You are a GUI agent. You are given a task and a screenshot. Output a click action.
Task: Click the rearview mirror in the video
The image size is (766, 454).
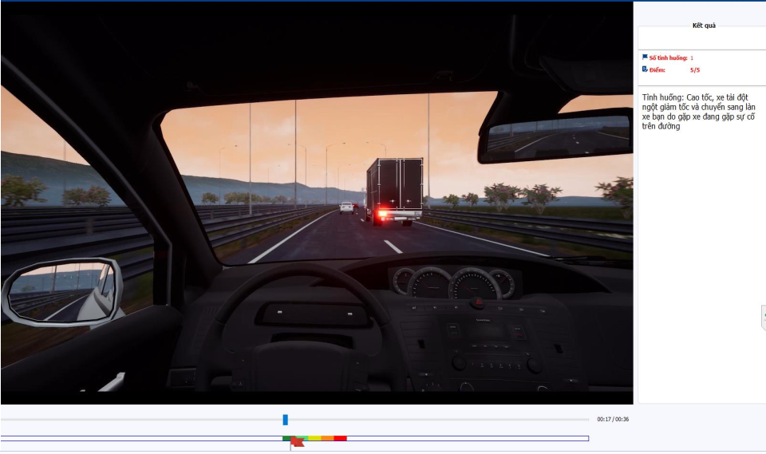[554, 136]
